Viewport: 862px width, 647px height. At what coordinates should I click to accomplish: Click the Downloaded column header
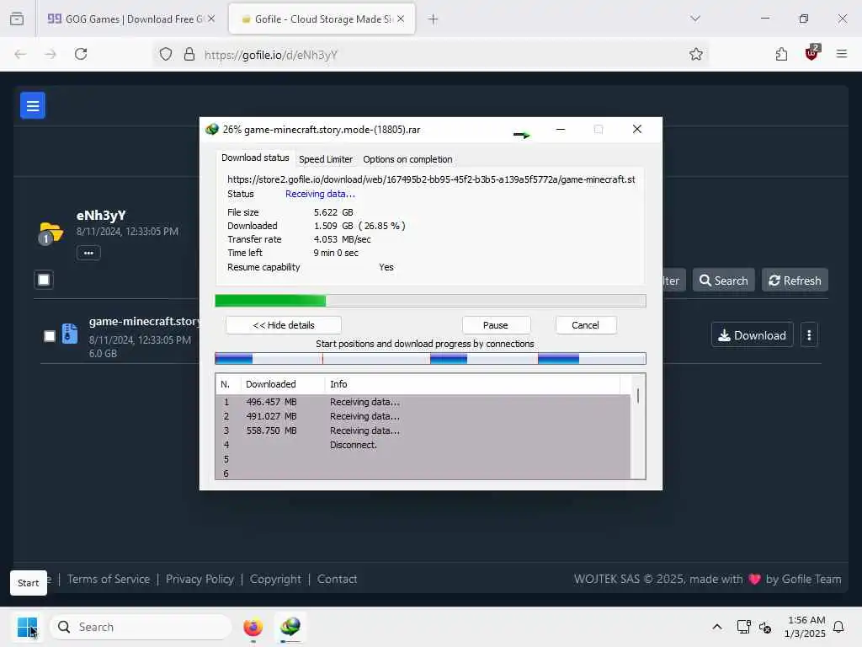(283, 384)
